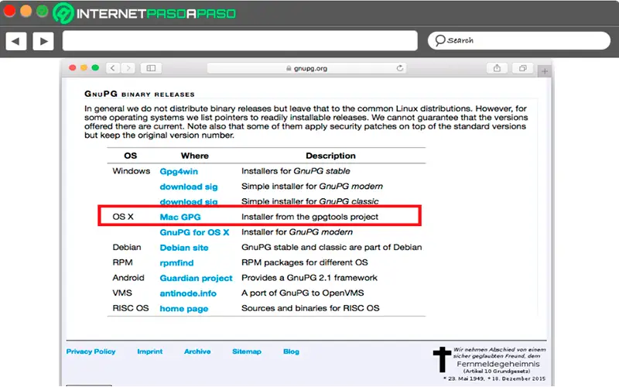
Task: Click the "OS X" table cell
Action: [123, 217]
